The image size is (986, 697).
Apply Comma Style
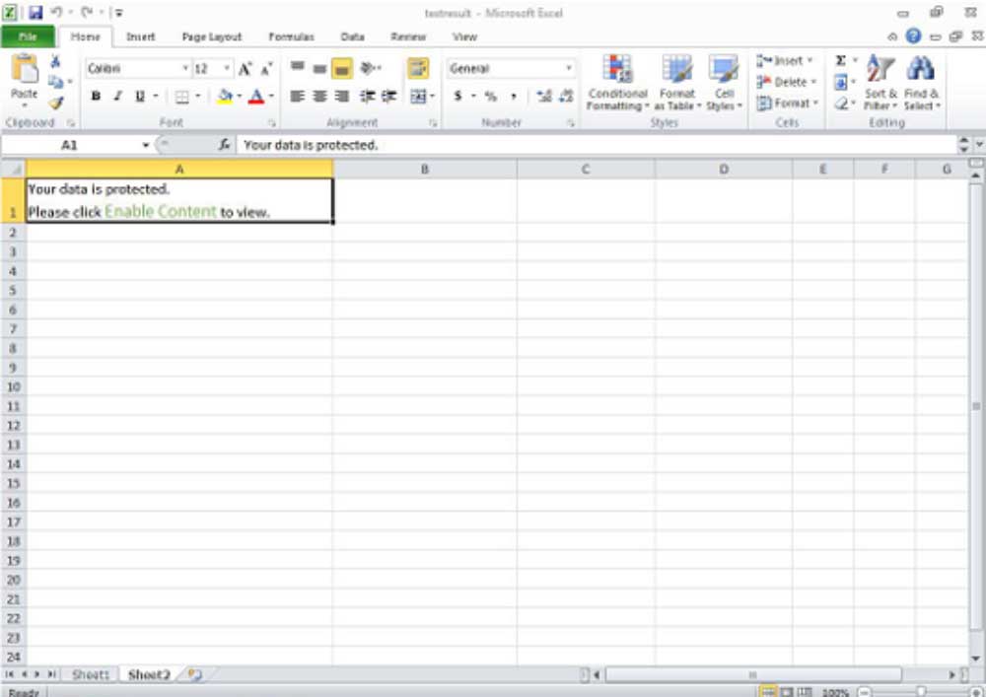click(x=513, y=97)
